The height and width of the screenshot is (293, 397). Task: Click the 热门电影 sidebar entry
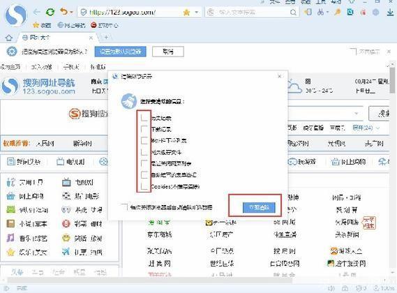[80, 196]
